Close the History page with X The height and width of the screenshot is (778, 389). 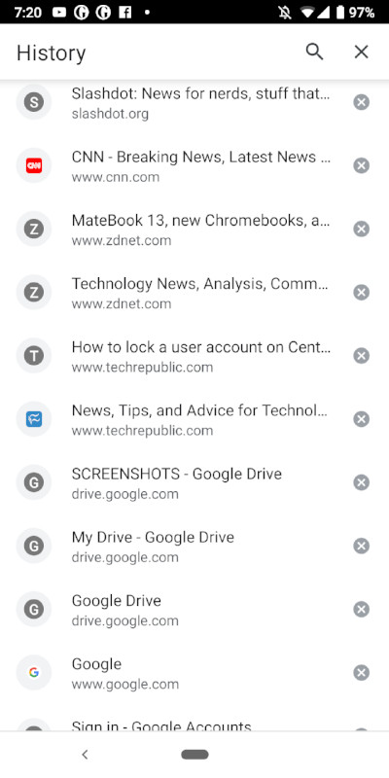(361, 52)
